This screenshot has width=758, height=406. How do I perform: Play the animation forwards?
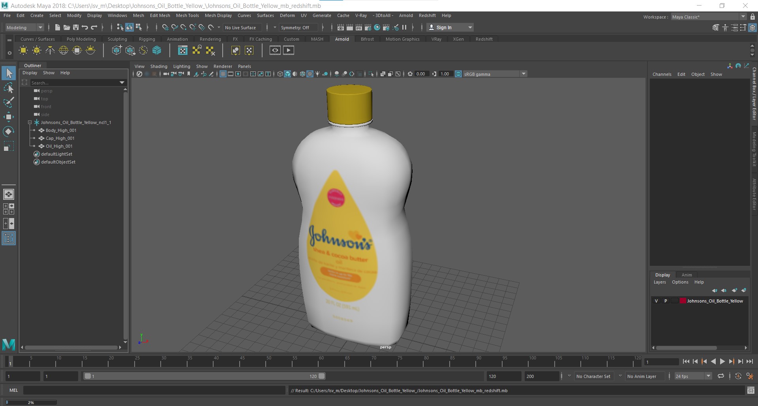coord(722,361)
